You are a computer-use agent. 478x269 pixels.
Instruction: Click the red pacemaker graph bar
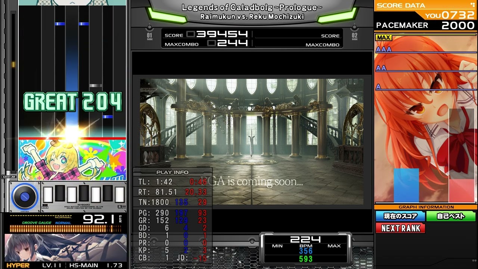point(461,155)
